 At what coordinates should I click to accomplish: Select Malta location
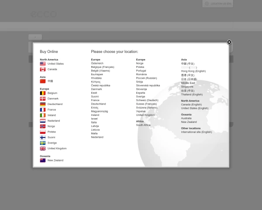(94, 133)
